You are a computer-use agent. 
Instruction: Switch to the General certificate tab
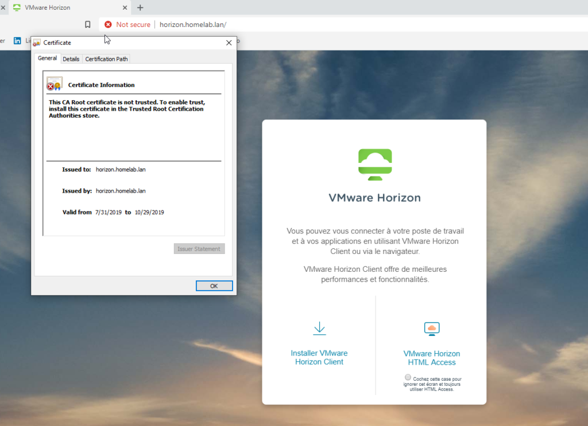point(47,58)
